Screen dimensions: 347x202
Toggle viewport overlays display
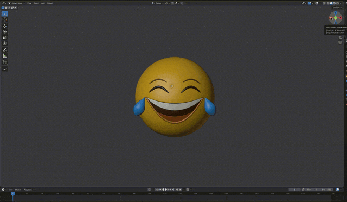point(317,3)
